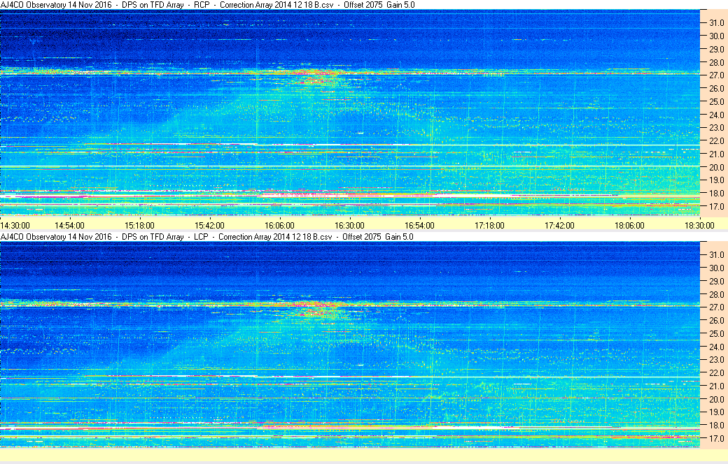Pick 20.0 on the LCP frequency axis
This screenshot has width=728, height=464.
point(716,399)
